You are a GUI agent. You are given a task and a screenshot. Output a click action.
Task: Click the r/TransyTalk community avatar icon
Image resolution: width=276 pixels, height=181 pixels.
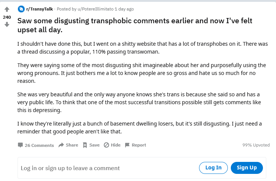pos(21,9)
